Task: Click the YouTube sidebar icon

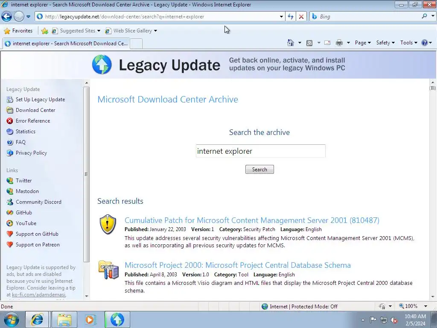Action: click(10, 223)
